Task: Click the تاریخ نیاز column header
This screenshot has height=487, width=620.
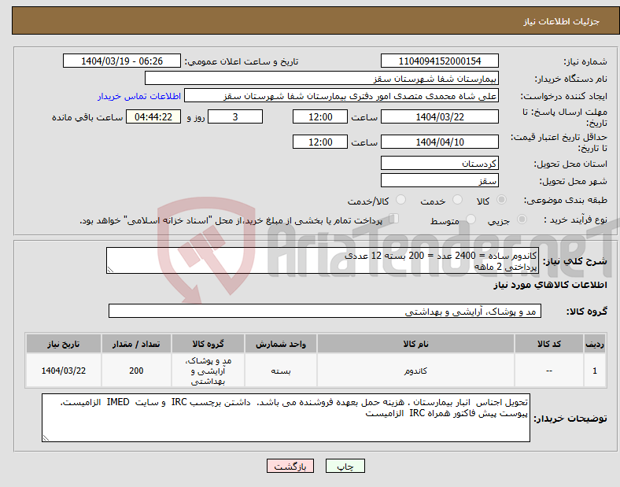Action: 64,344
